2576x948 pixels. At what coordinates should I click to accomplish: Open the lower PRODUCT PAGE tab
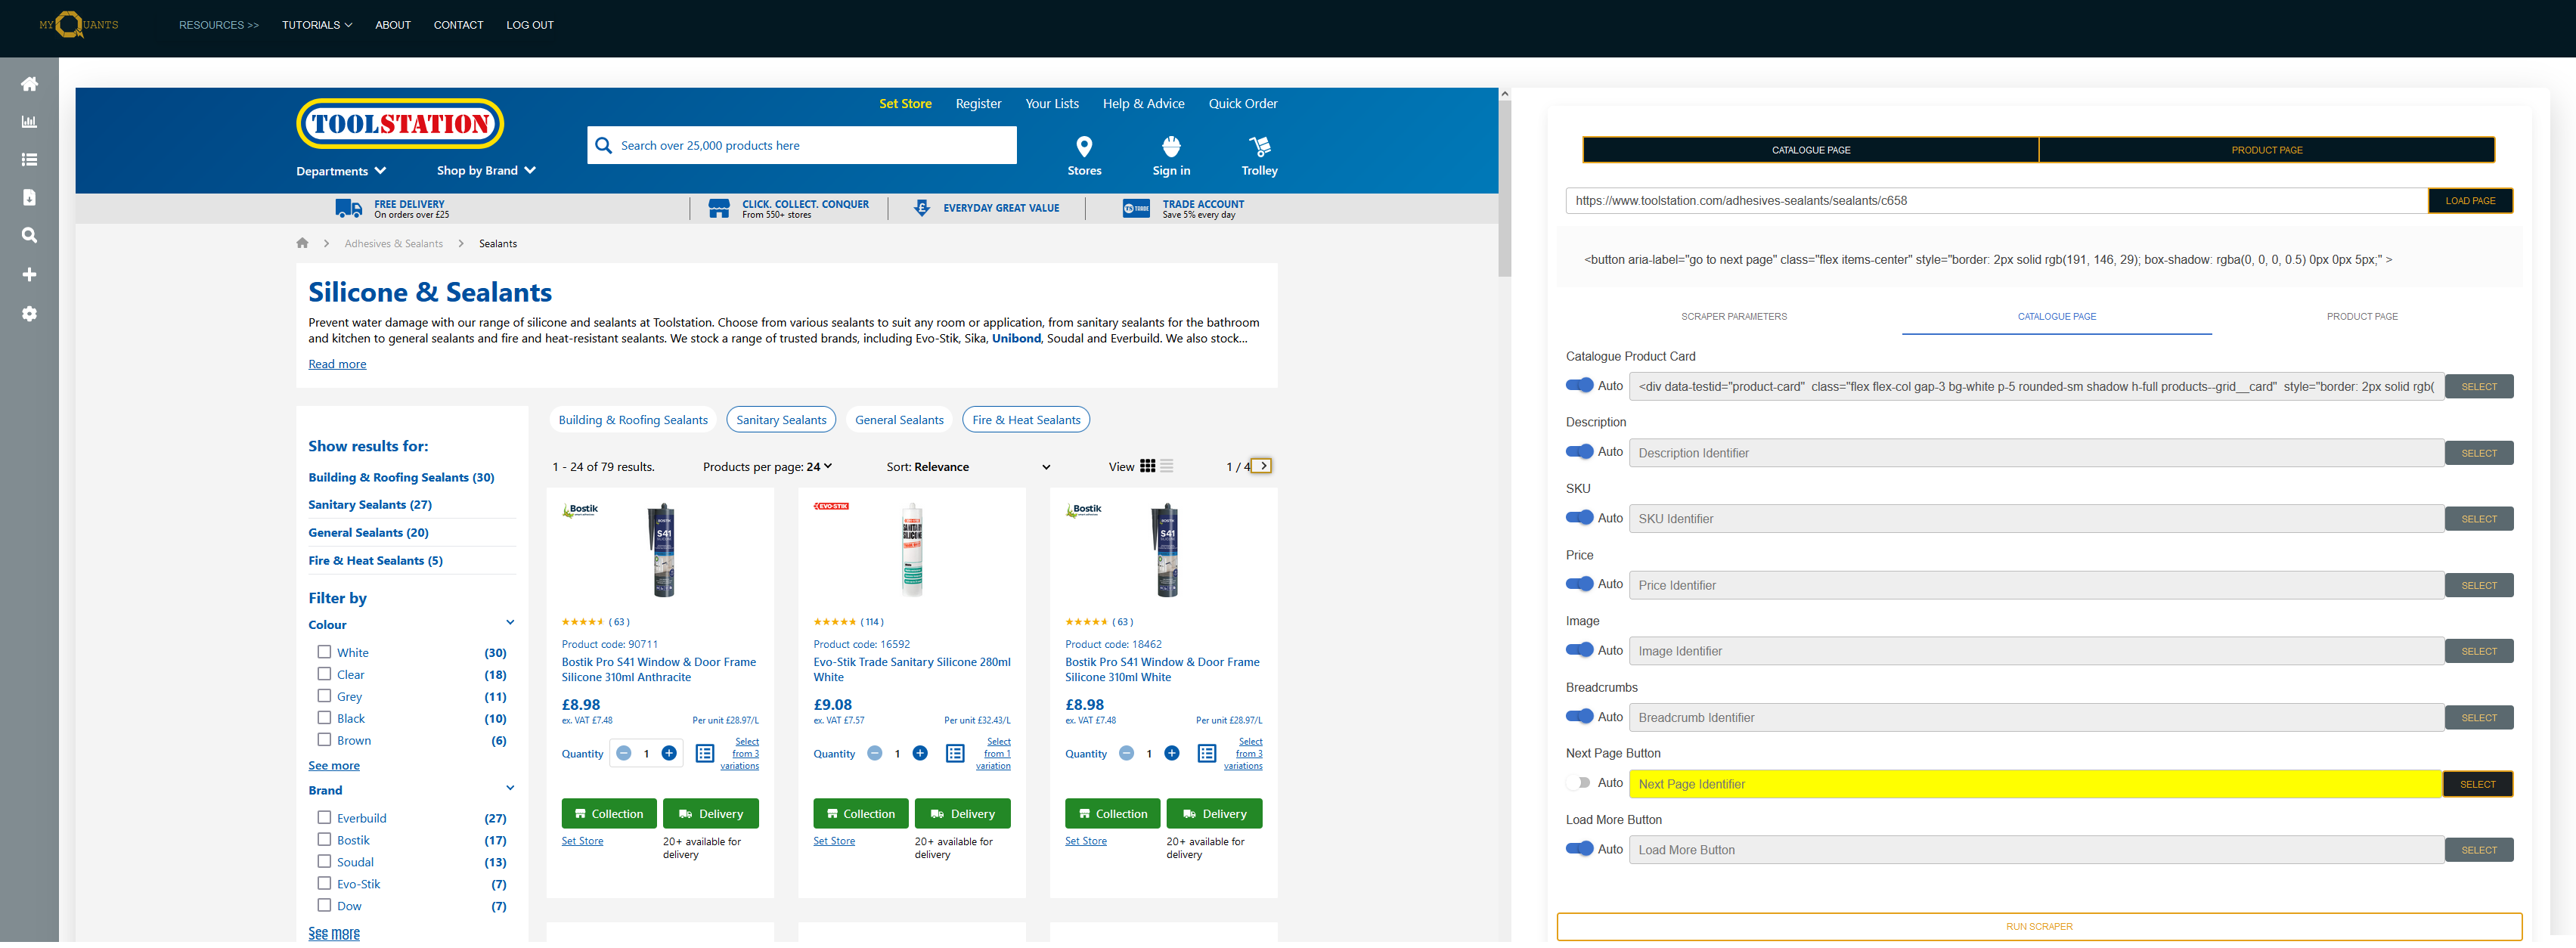(x=2362, y=317)
